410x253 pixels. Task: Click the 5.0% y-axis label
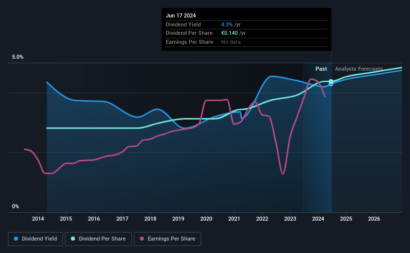pyautogui.click(x=17, y=57)
